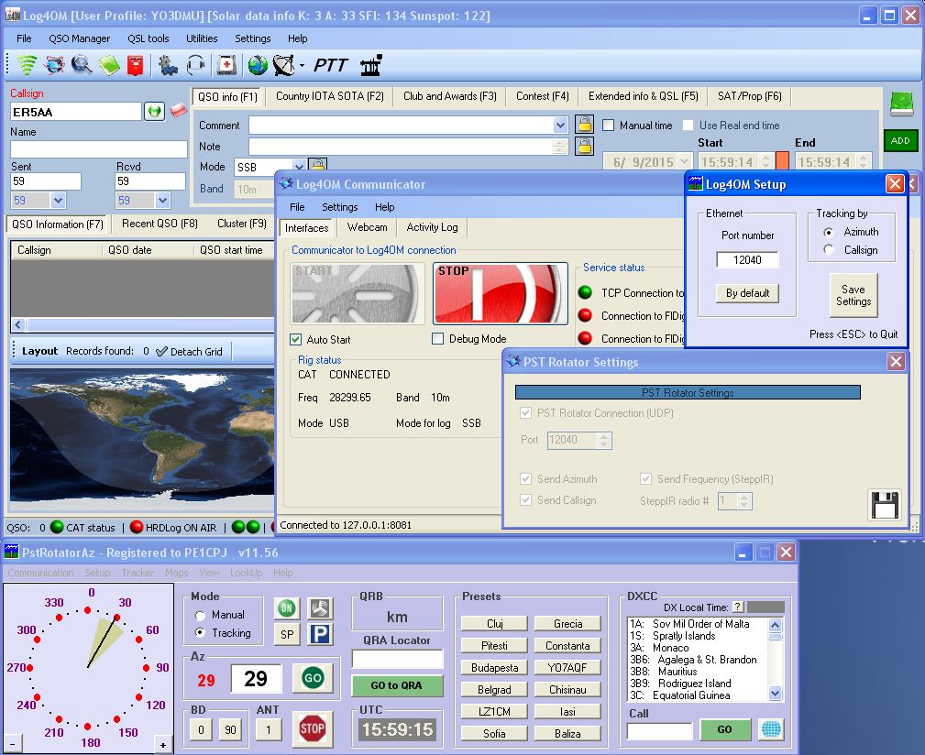The height and width of the screenshot is (755, 925).
Task: Click the QRA Locator input field
Action: tap(397, 659)
